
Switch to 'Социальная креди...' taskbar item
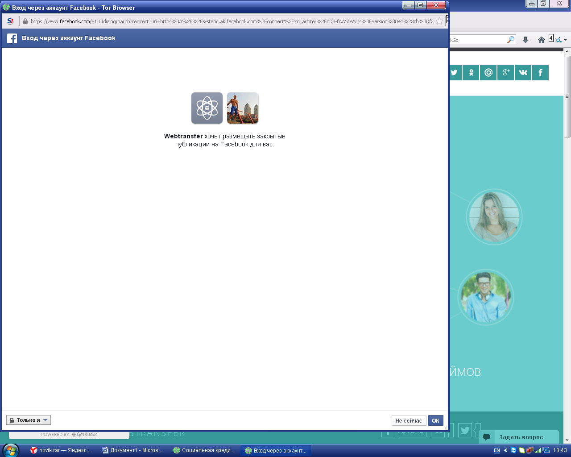click(x=204, y=450)
